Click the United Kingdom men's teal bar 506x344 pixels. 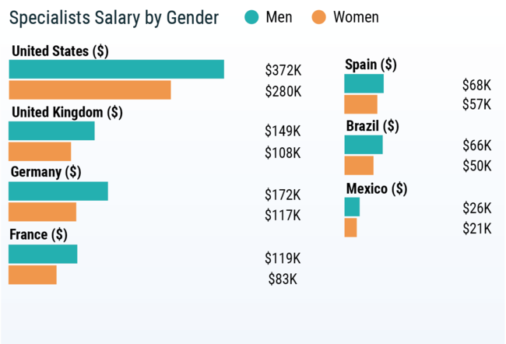[51, 131]
